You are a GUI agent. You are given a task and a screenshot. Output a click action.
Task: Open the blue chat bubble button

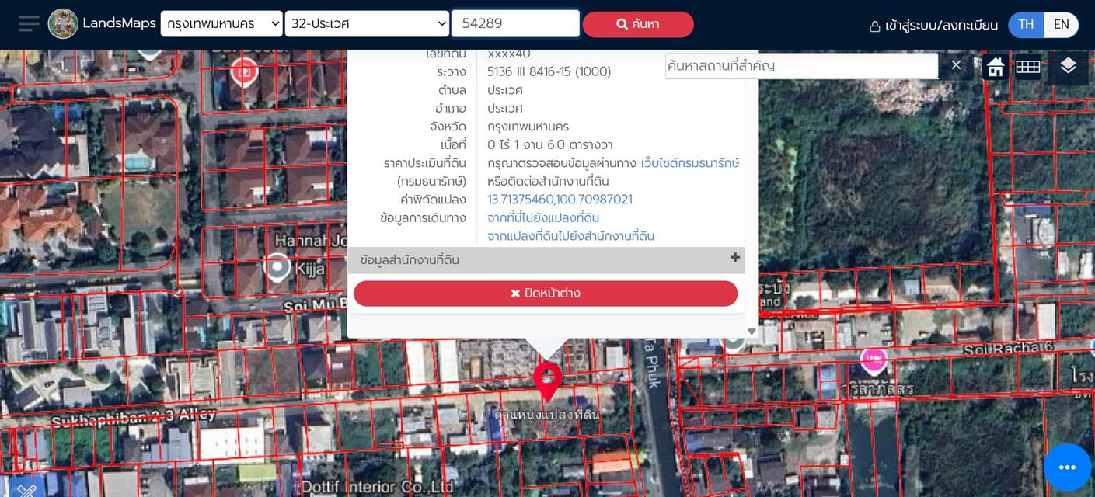(x=1067, y=467)
